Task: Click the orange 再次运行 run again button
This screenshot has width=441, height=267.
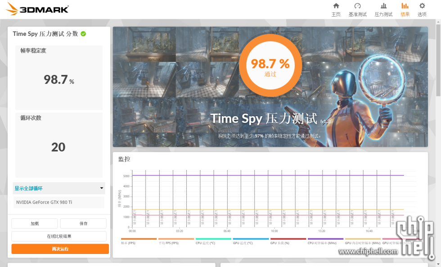Action: coord(60,249)
